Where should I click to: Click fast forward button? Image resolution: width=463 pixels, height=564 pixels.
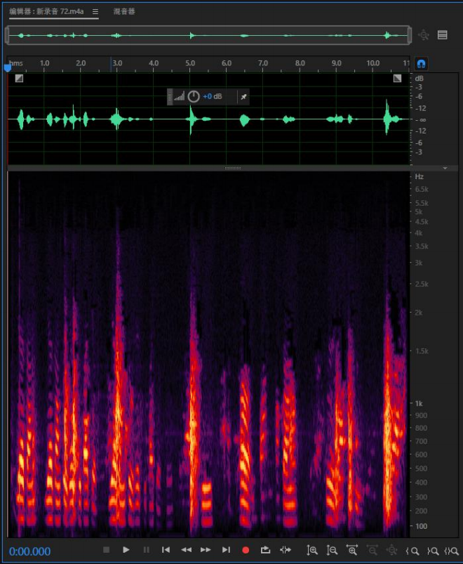point(206,550)
